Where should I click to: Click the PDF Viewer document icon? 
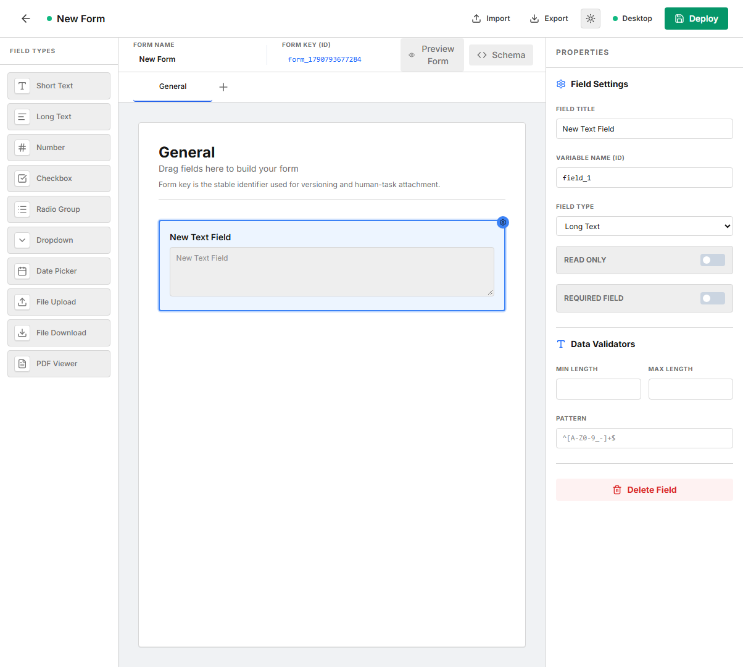click(x=22, y=364)
